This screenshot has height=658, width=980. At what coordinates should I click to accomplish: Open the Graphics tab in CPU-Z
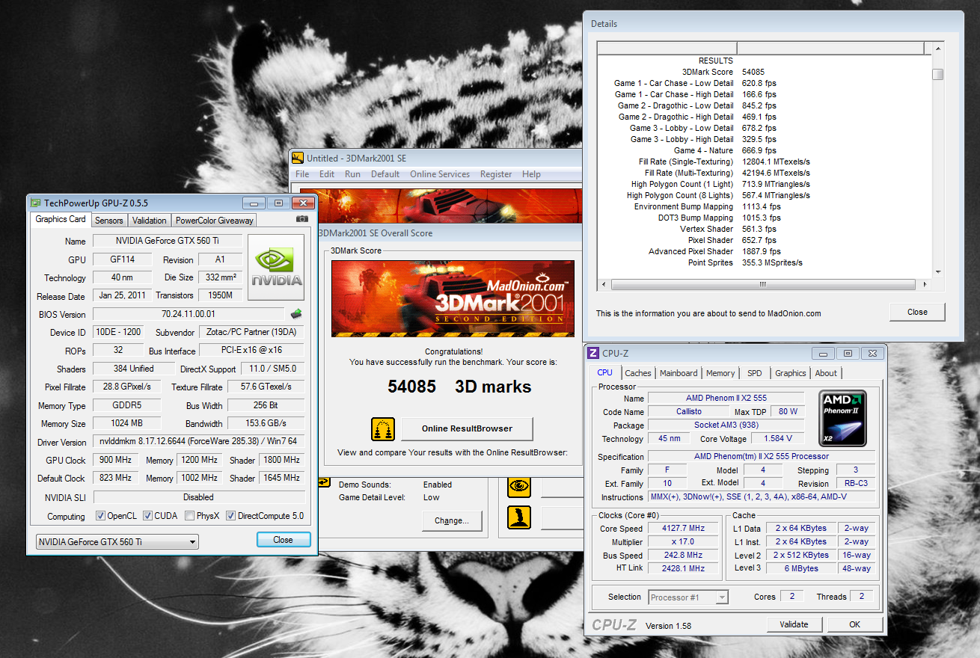pyautogui.click(x=791, y=373)
